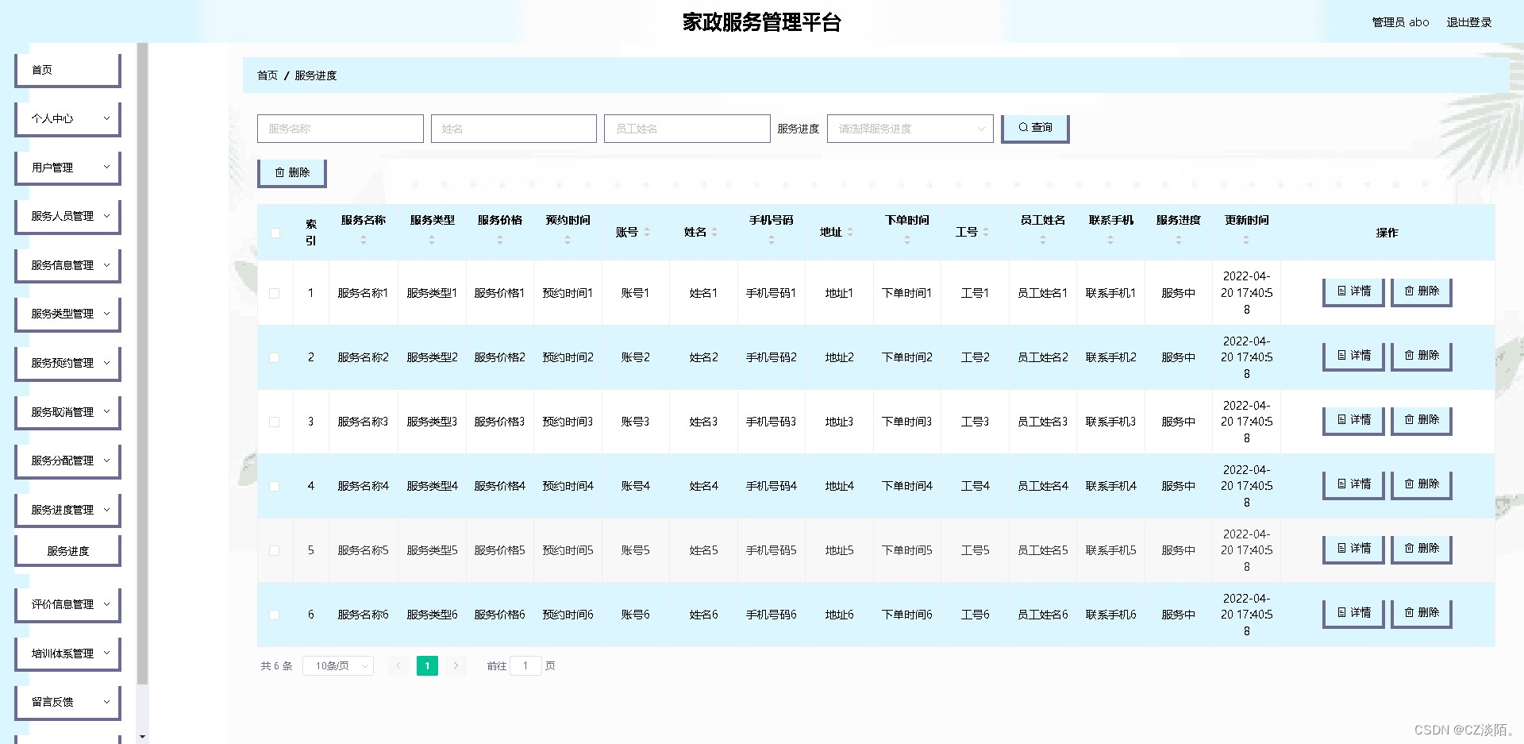Click 首页 in the breadcrumb
This screenshot has width=1524, height=744.
coord(267,75)
